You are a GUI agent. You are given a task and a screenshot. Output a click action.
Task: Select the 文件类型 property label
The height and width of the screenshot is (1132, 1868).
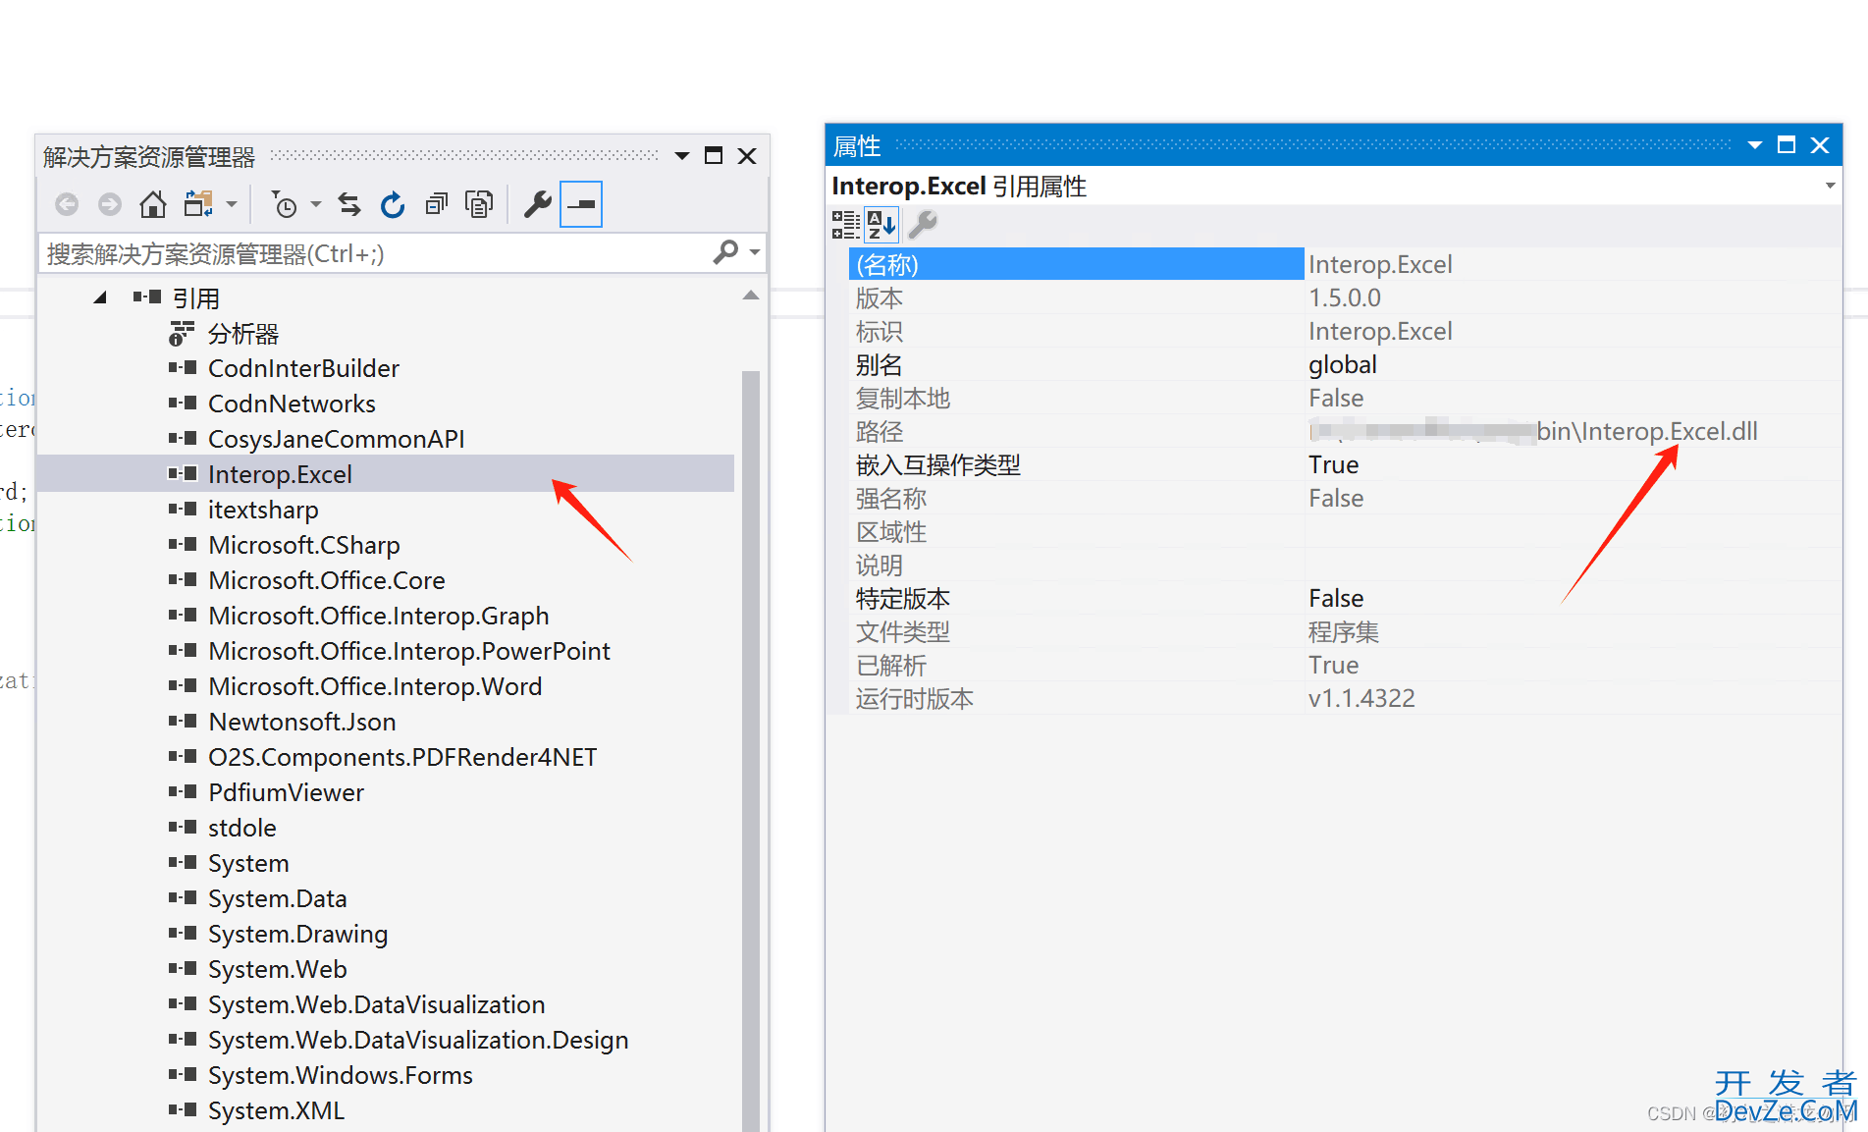pos(902,631)
